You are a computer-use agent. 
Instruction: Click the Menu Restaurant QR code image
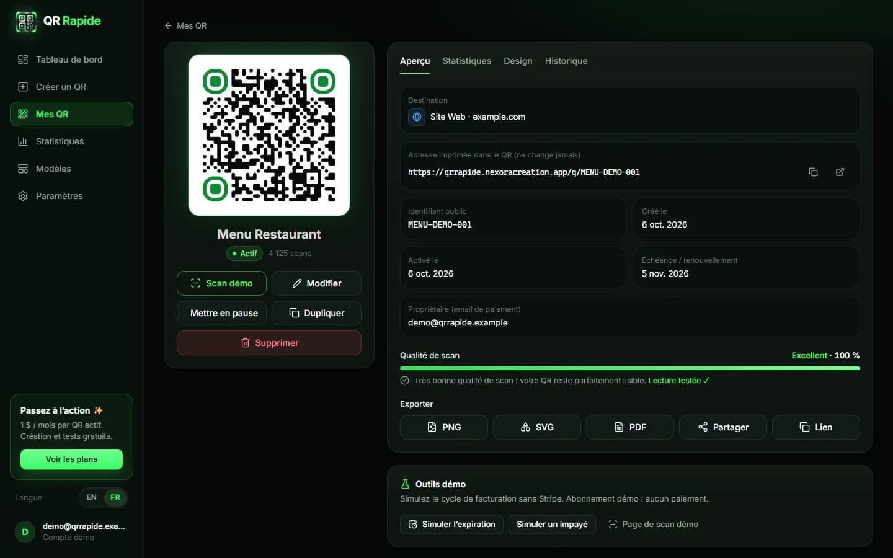(269, 135)
